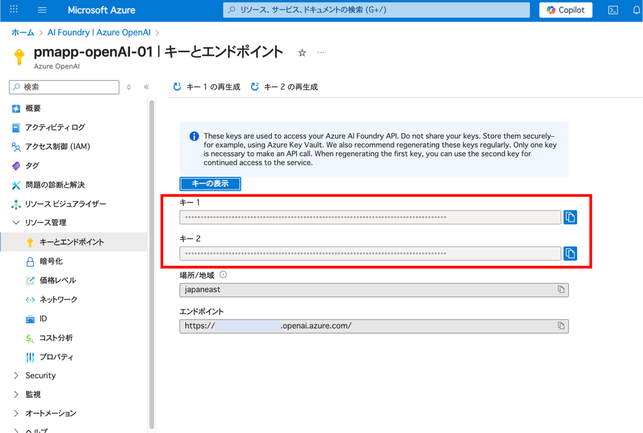Open the Azure portal apps grid icon
Image resolution: width=643 pixels, height=433 pixels.
14,9
